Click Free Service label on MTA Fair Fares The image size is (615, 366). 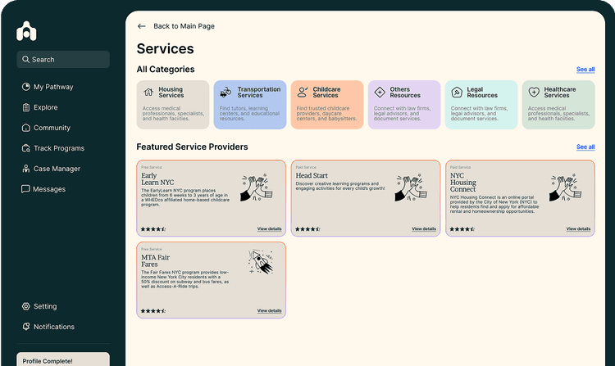pyautogui.click(x=152, y=249)
